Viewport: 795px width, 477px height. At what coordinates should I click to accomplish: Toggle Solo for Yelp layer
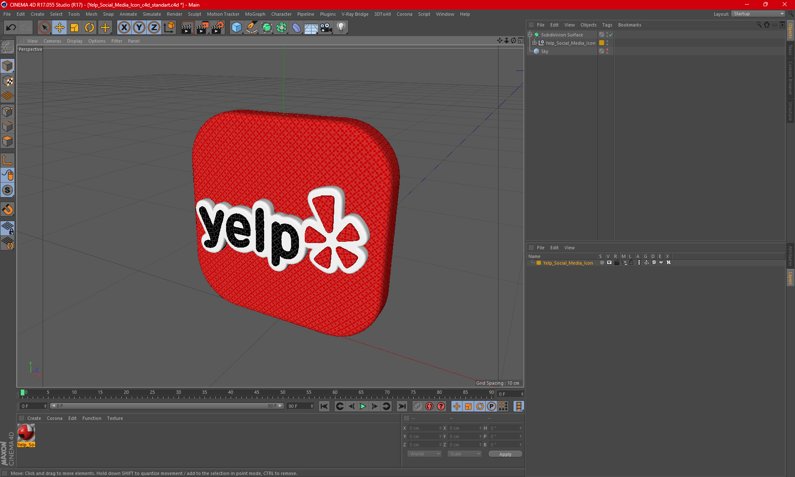602,263
